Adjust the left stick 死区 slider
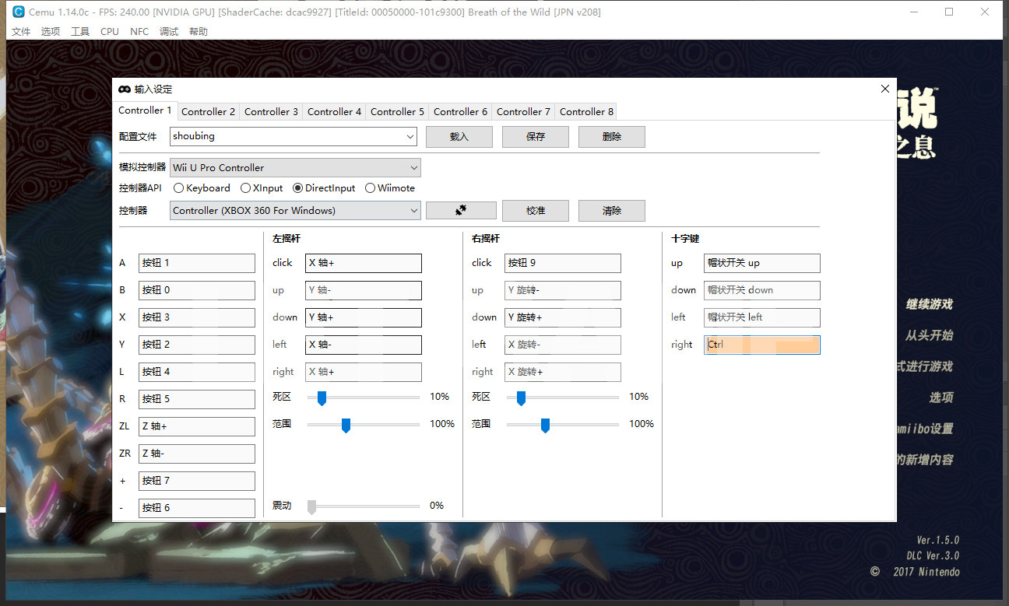The height and width of the screenshot is (606, 1009). [x=321, y=398]
